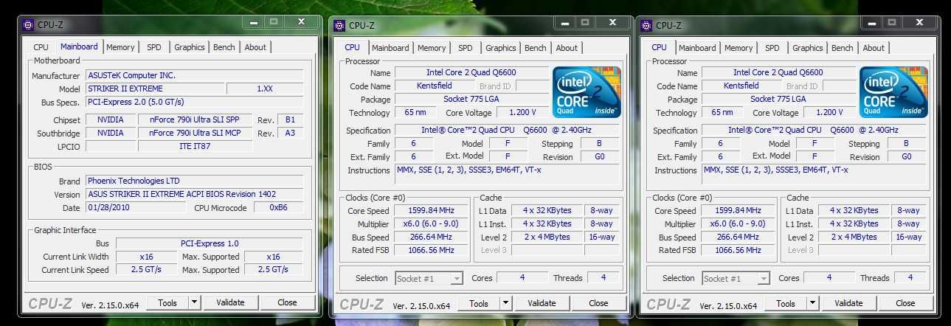The height and width of the screenshot is (326, 951).
Task: Open Bench tab in right CPU-Z window
Action: (x=843, y=48)
